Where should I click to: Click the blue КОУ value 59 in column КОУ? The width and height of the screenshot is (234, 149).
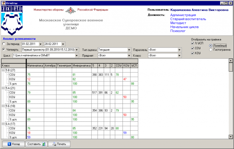(125, 133)
